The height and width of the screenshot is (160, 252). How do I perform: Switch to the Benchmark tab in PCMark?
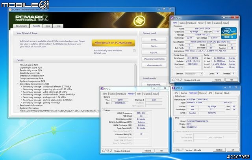pyautogui.click(x=21, y=26)
